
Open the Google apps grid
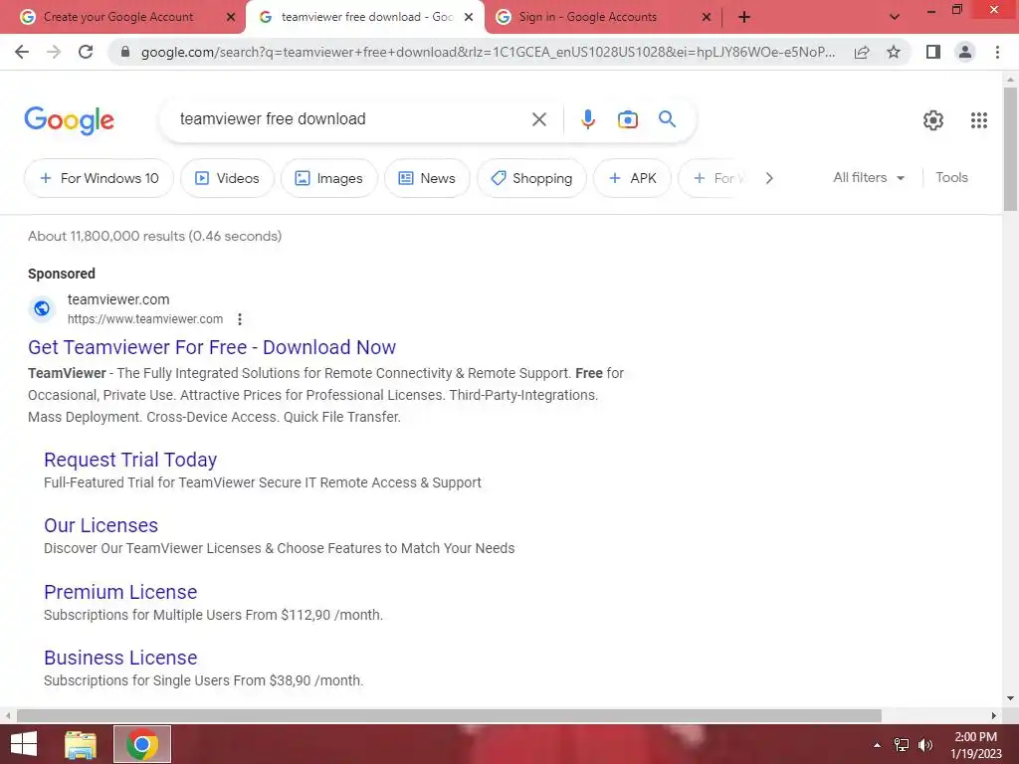click(979, 119)
